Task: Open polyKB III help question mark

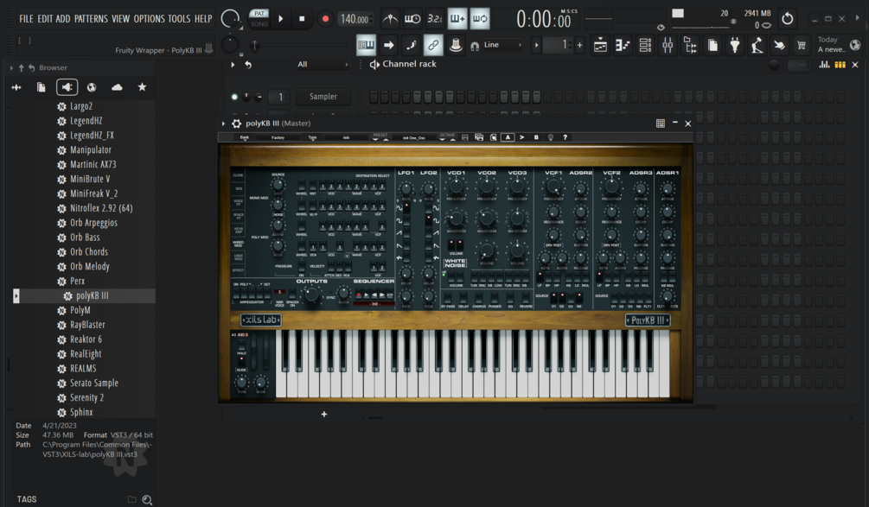Action: pyautogui.click(x=565, y=137)
